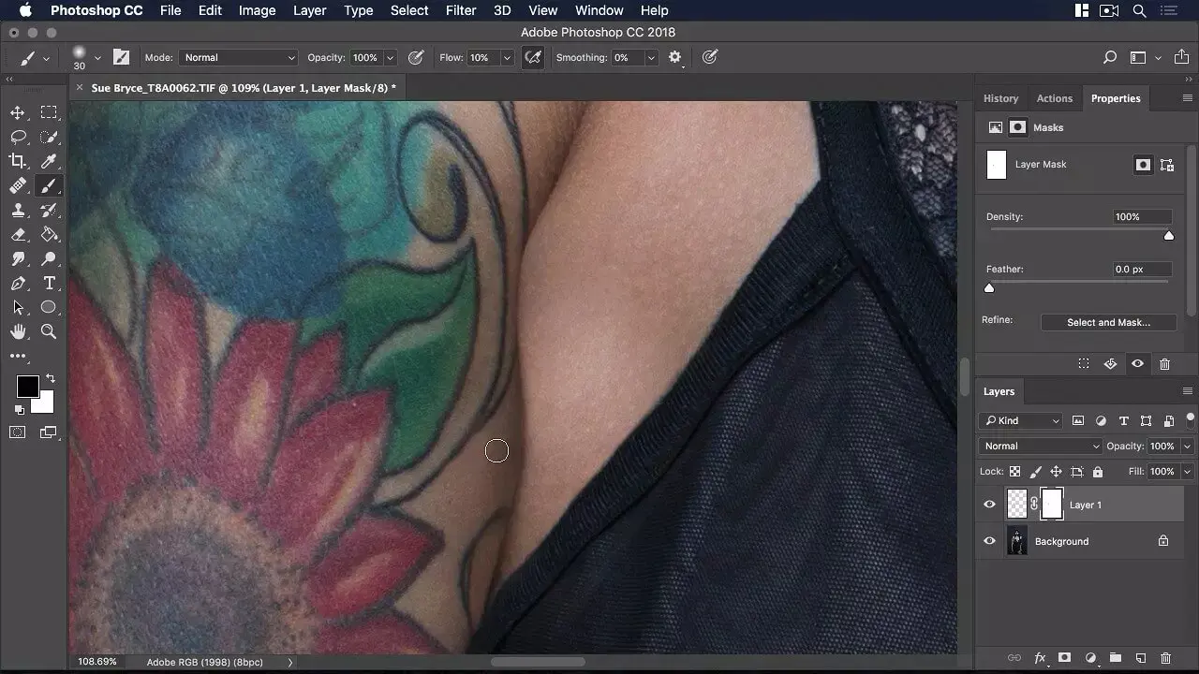Open the Layer menu

click(309, 10)
